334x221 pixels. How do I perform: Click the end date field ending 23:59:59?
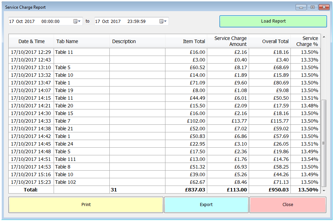[x=131, y=21]
